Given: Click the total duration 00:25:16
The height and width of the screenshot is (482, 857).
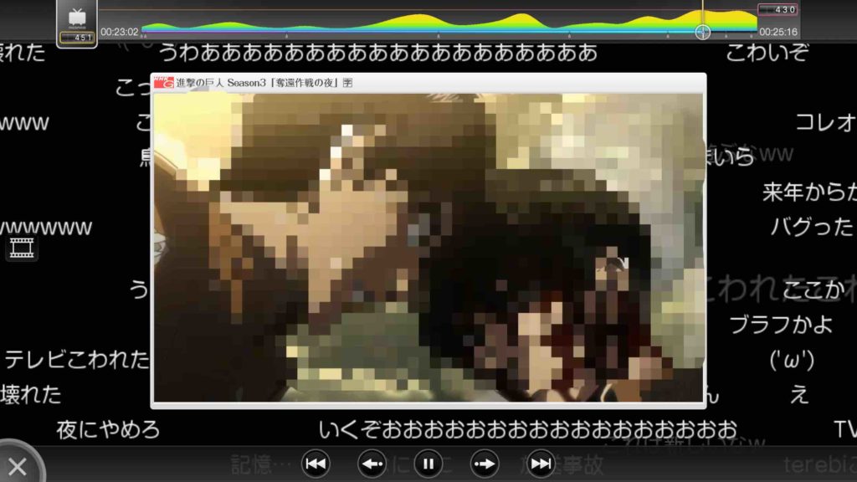Looking at the screenshot, I should [x=778, y=32].
